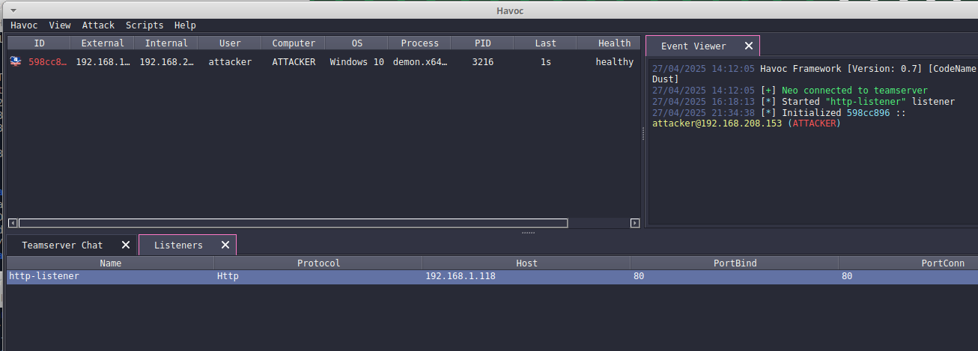The width and height of the screenshot is (978, 351).
Task: Open the Help menu
Action: 185,25
